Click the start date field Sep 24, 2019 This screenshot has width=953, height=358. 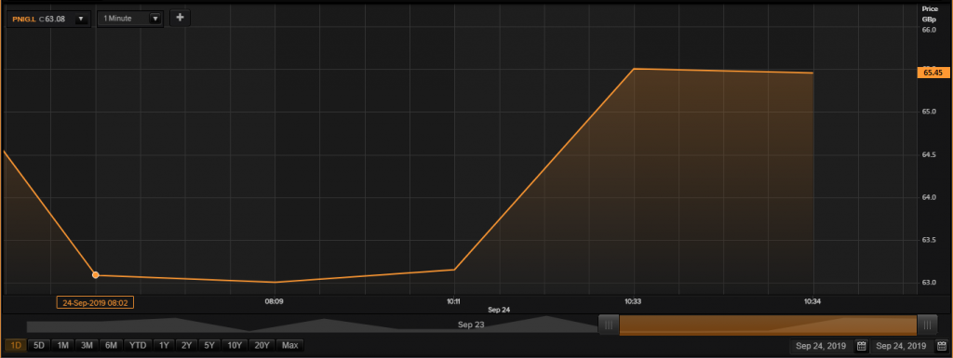tap(821, 347)
